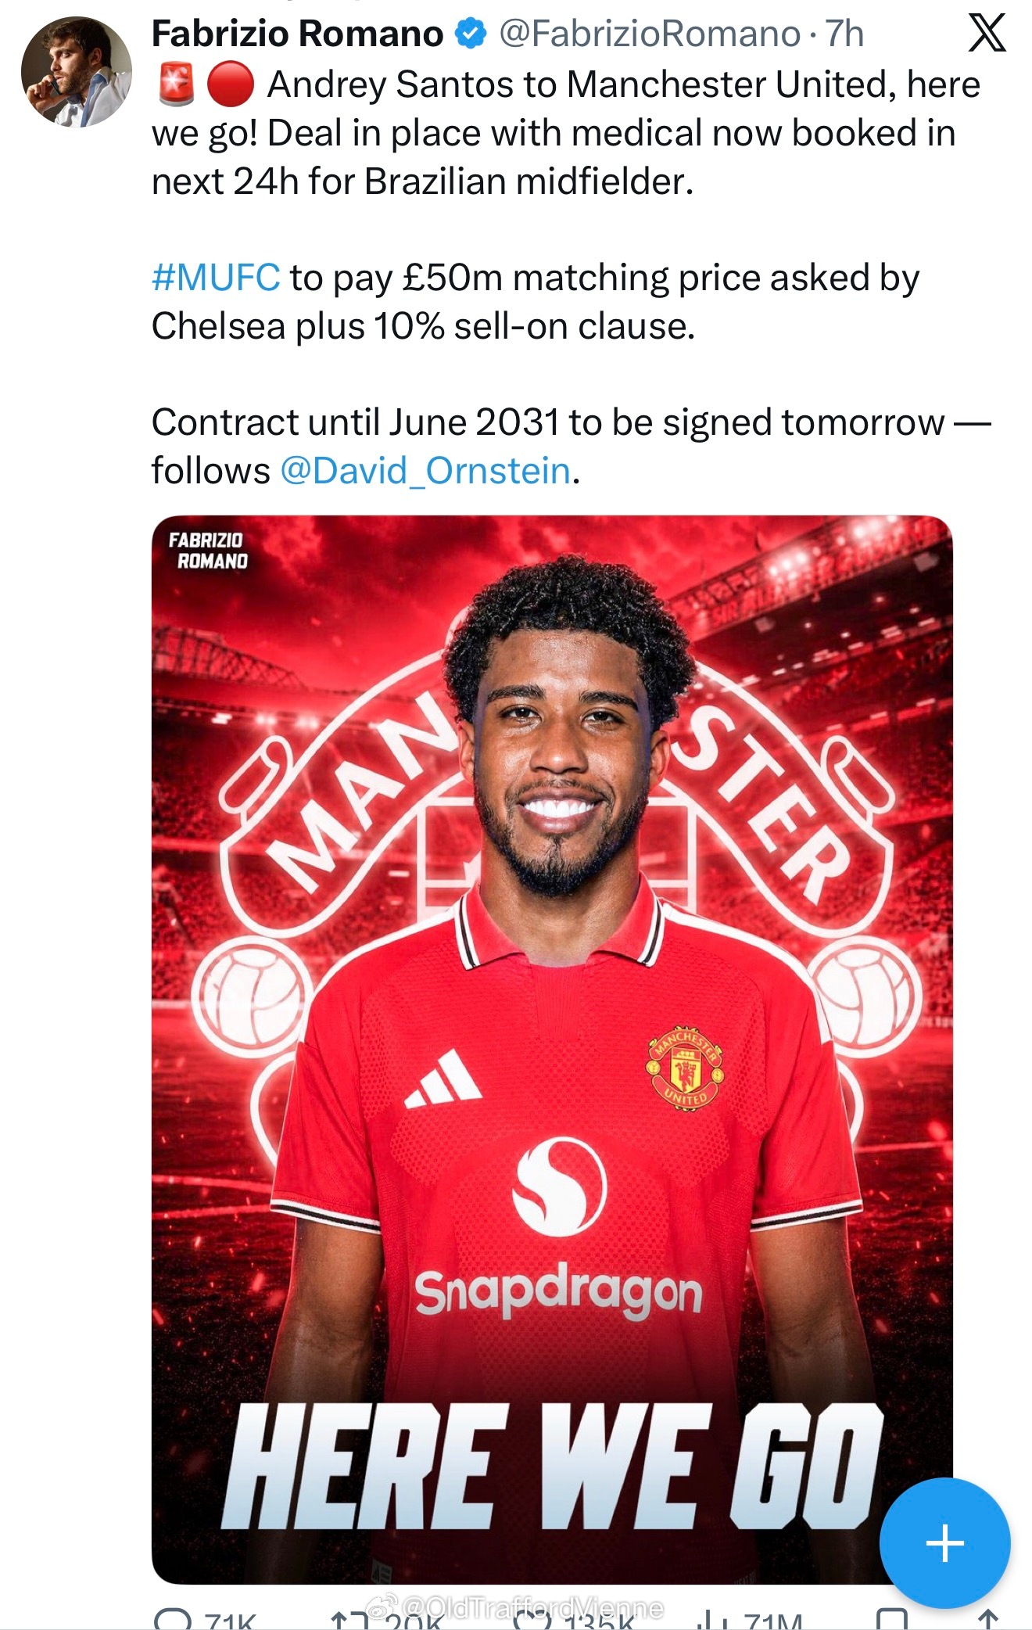Tap the blue compose plus button
The width and height of the screenshot is (1032, 1630).
coord(944,1543)
